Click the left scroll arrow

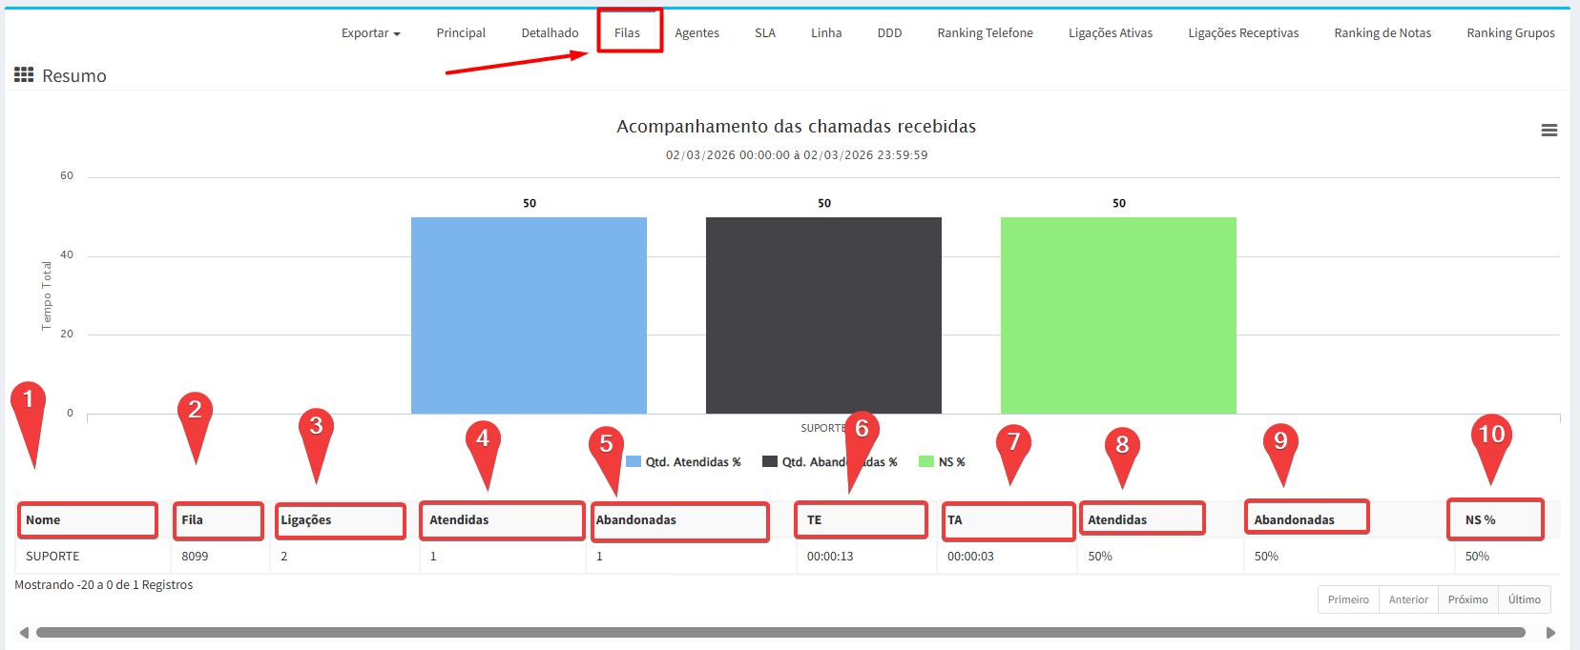(x=24, y=633)
